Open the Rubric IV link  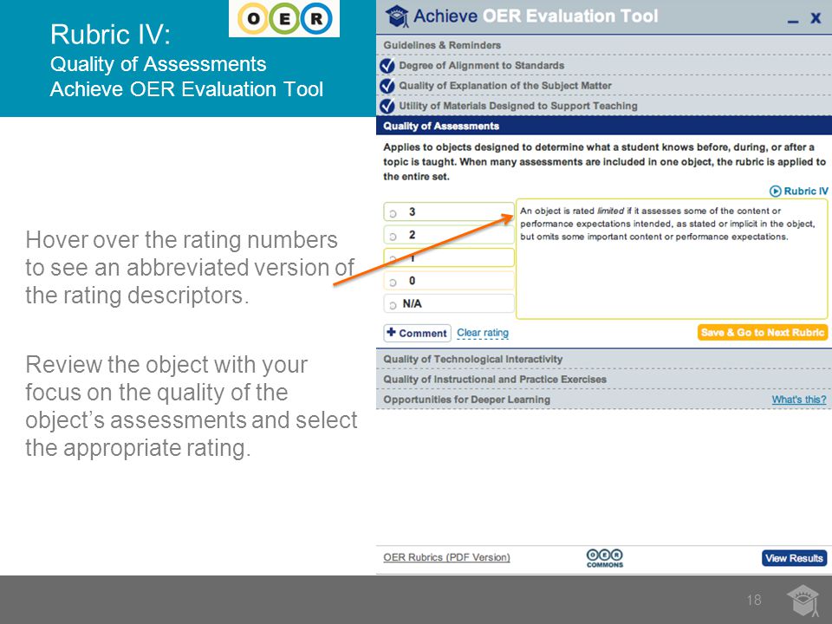tap(805, 191)
